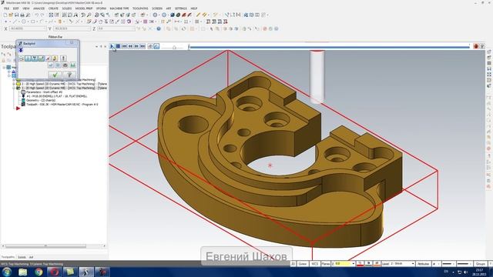The image size is (493, 277).
Task: Jump to next stop in Backplot
Action: pos(143,46)
